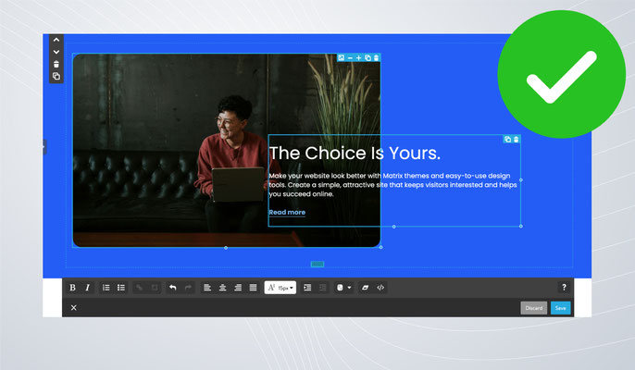The height and width of the screenshot is (370, 635).
Task: Align text right
Action: [x=238, y=288]
